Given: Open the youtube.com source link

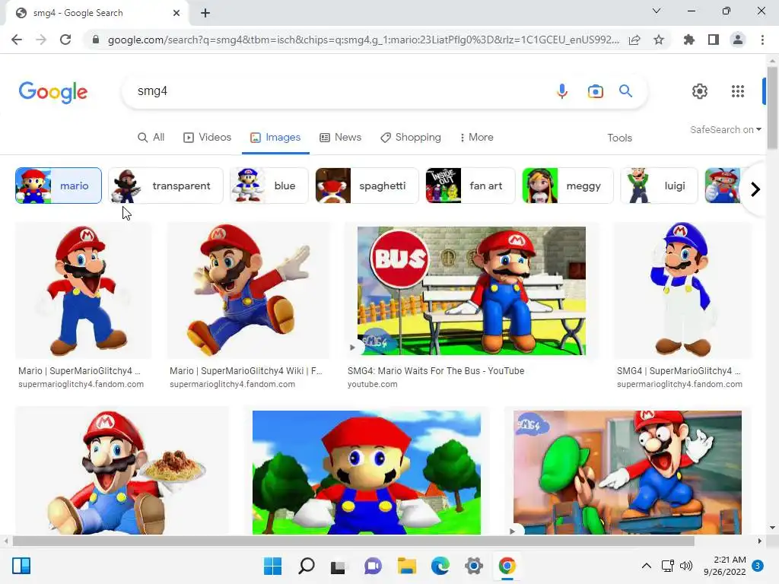Looking at the screenshot, I should [372, 384].
